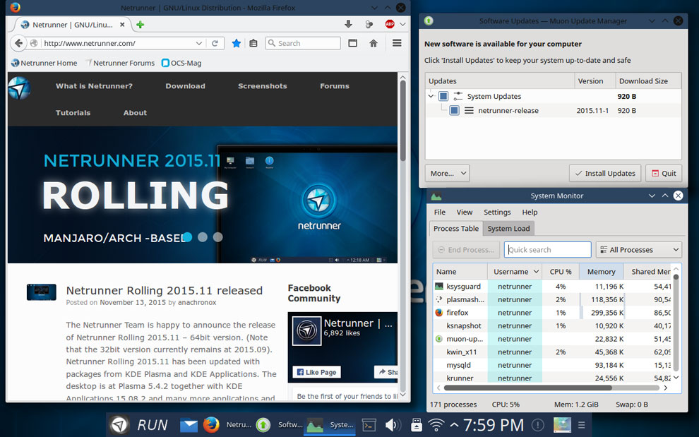Show Firefox bookmarks list icon
This screenshot has width=699, height=437.
253,43
